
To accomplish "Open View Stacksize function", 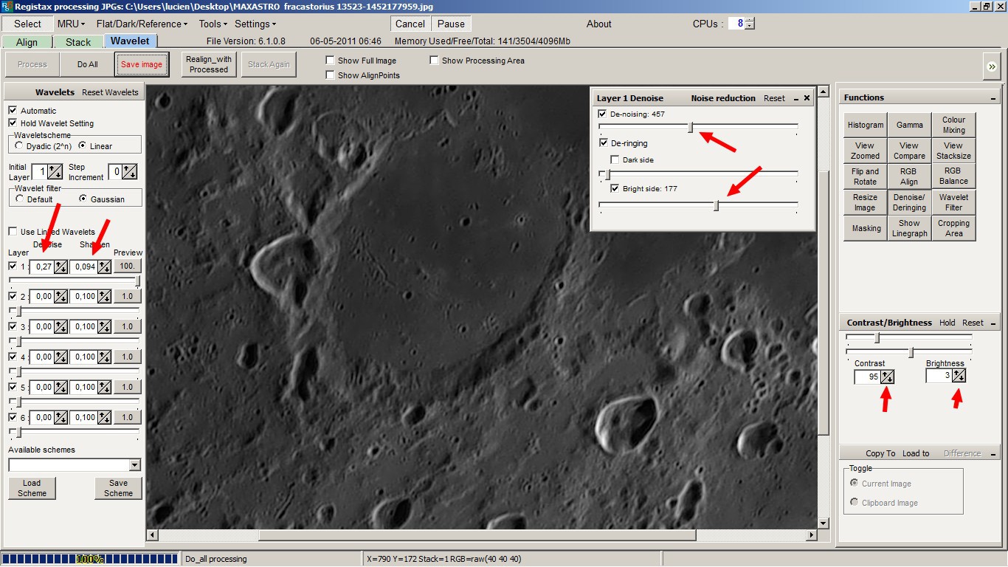I will point(953,151).
